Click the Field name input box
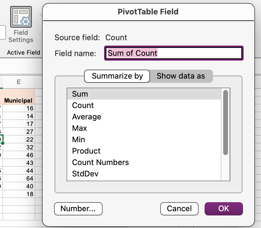Image resolution: width=261 pixels, height=228 pixels. 174,53
